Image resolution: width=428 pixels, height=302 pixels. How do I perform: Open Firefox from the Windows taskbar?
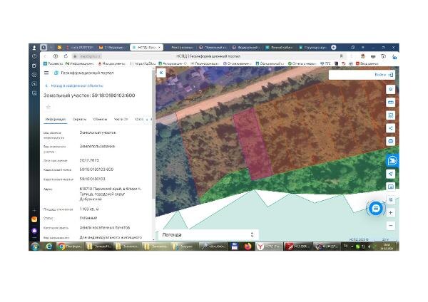point(248,246)
